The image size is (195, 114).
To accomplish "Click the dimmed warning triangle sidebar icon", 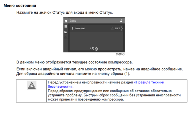I will click(x=66, y=37).
